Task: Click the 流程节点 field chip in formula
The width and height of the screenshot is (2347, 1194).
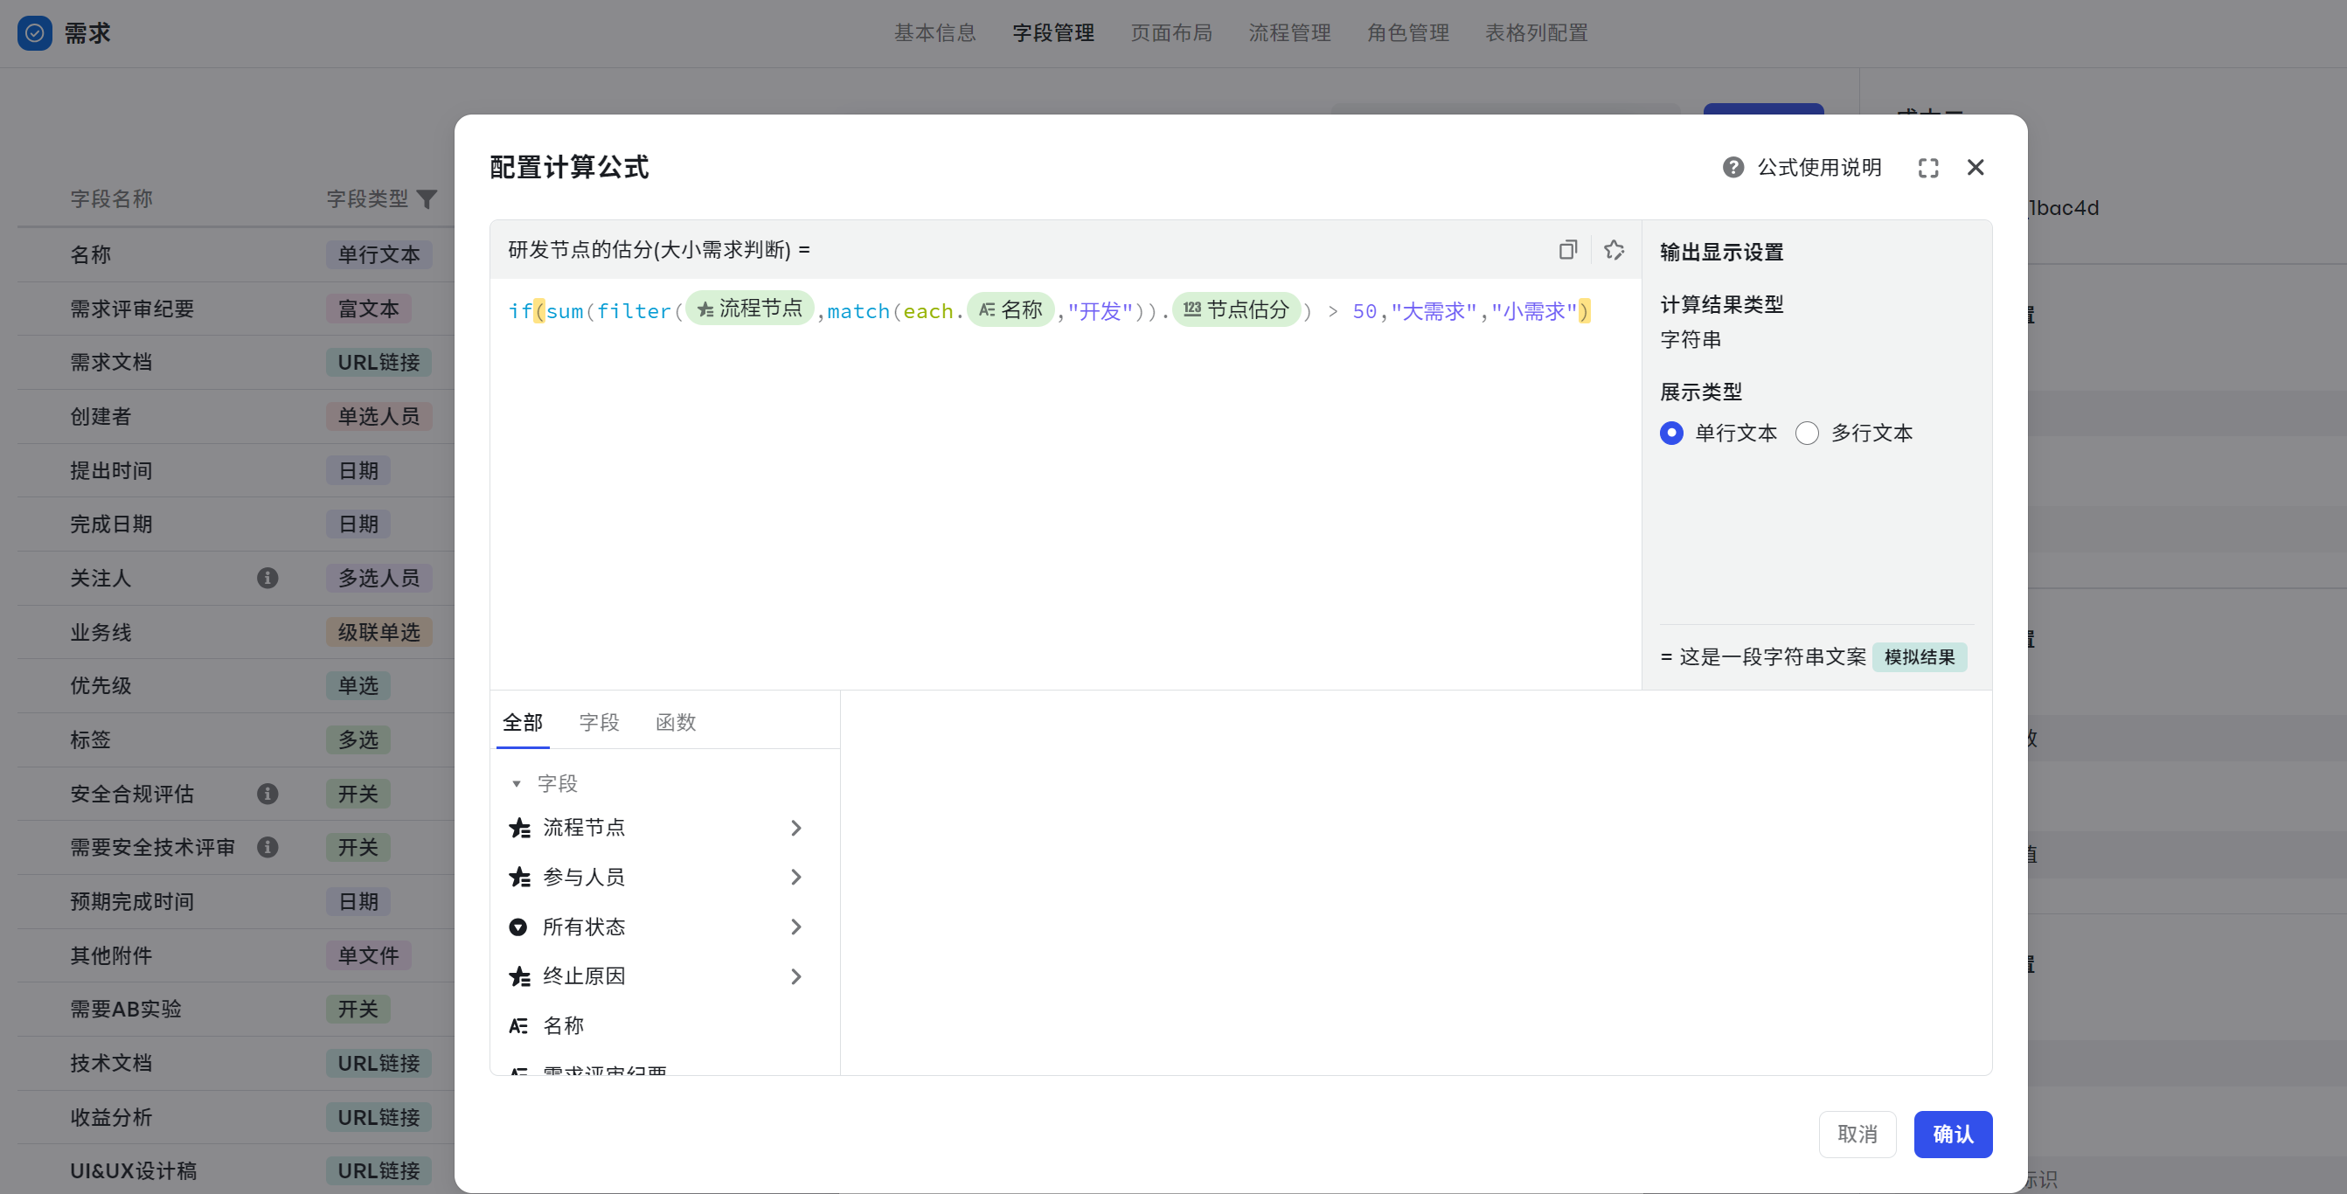Action: point(749,309)
